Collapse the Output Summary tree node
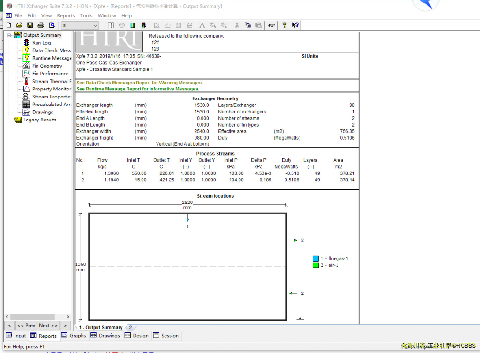The width and height of the screenshot is (480, 353). [x=9, y=35]
